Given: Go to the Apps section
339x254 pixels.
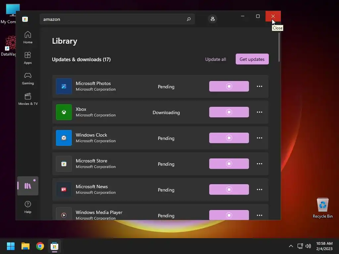Looking at the screenshot, I should [x=28, y=58].
